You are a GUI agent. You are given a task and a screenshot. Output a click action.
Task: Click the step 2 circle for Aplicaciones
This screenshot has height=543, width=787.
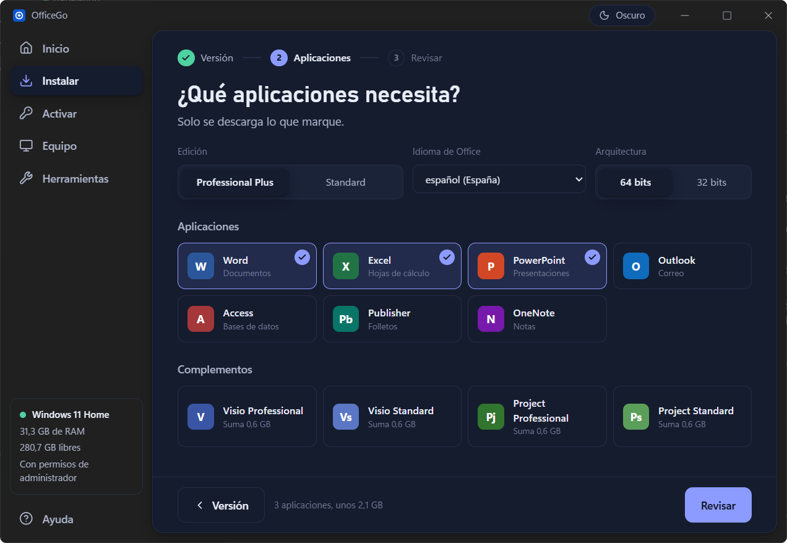coord(279,58)
